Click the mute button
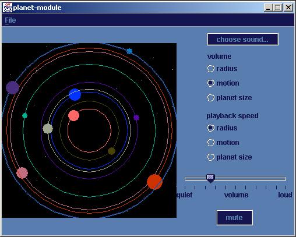The height and width of the screenshot is (237, 296). point(234,218)
